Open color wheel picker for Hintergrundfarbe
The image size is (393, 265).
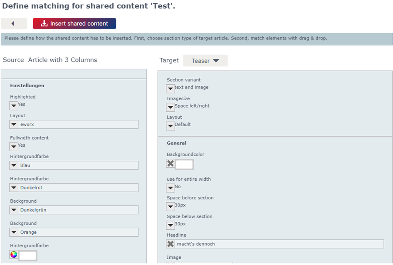pyautogui.click(x=14, y=255)
